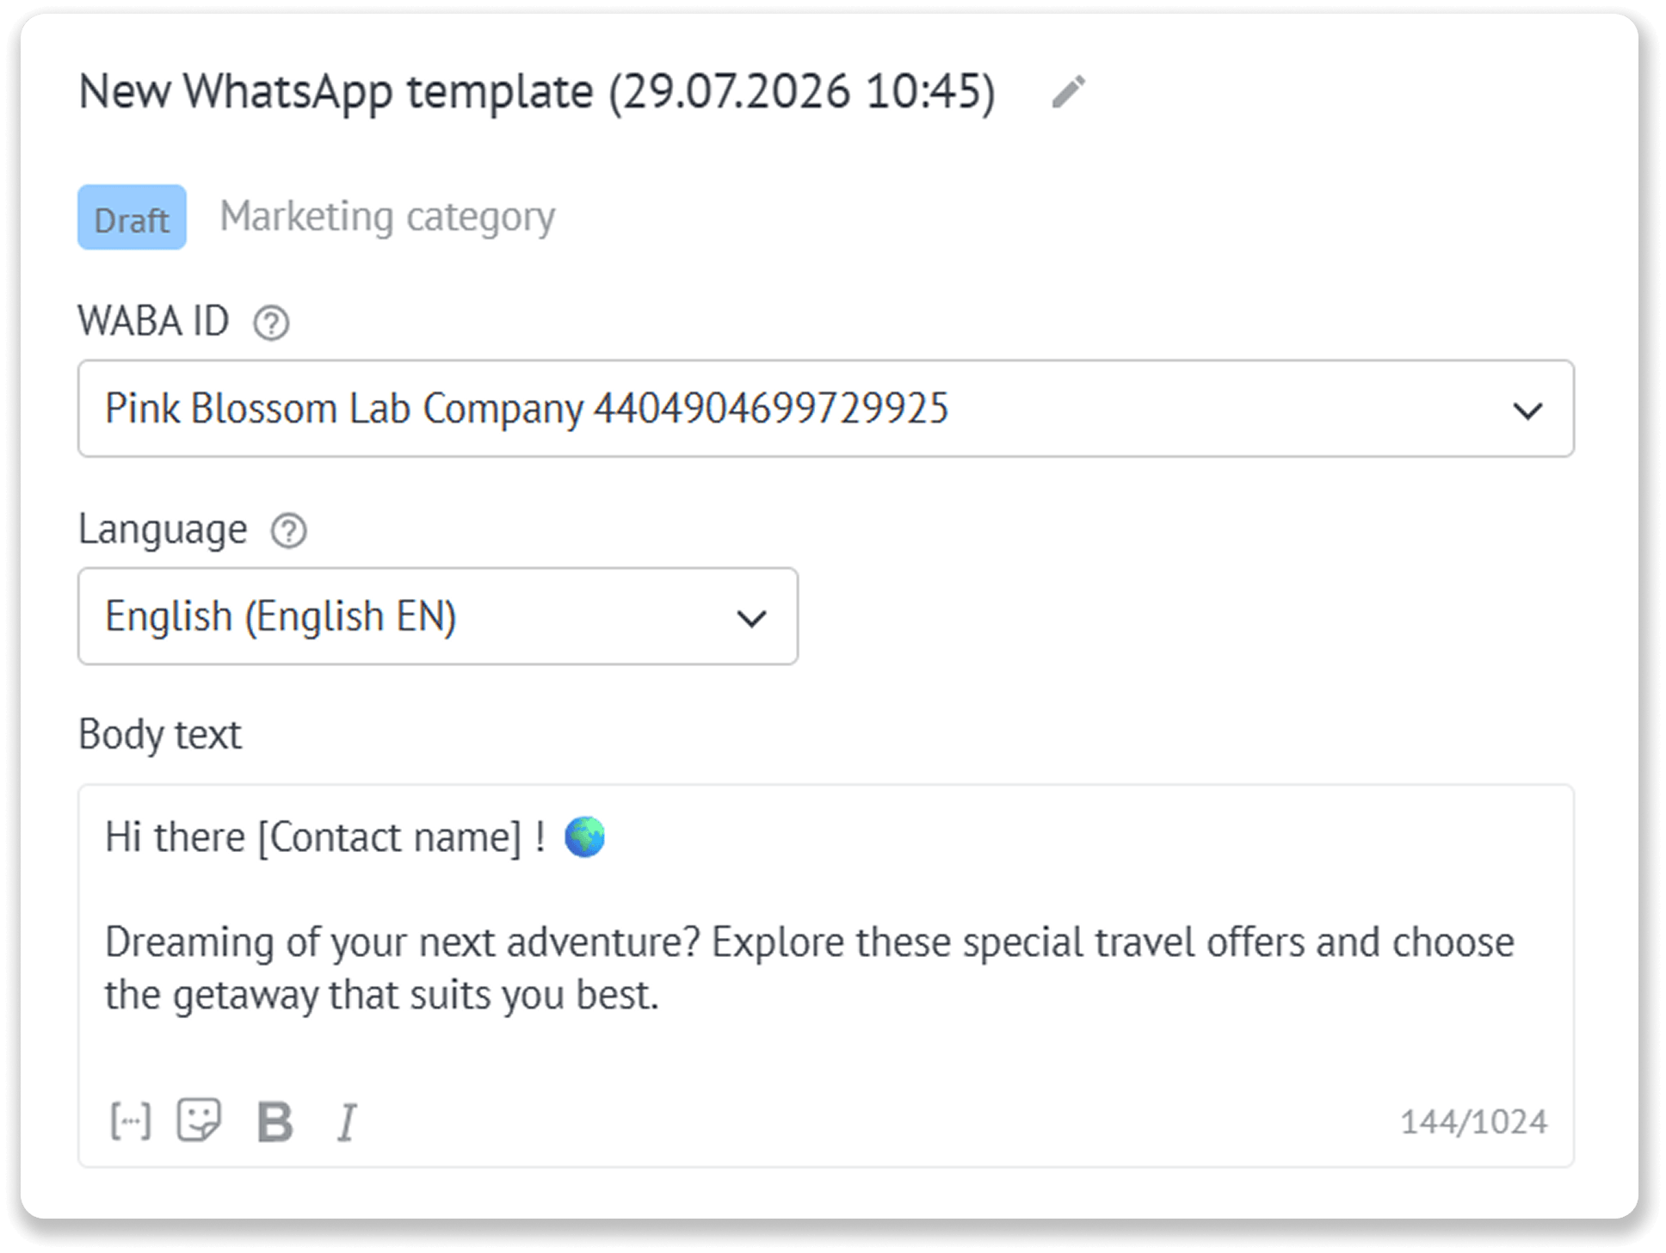Click the Draft status badge
This screenshot has height=1253, width=1666.
(132, 217)
